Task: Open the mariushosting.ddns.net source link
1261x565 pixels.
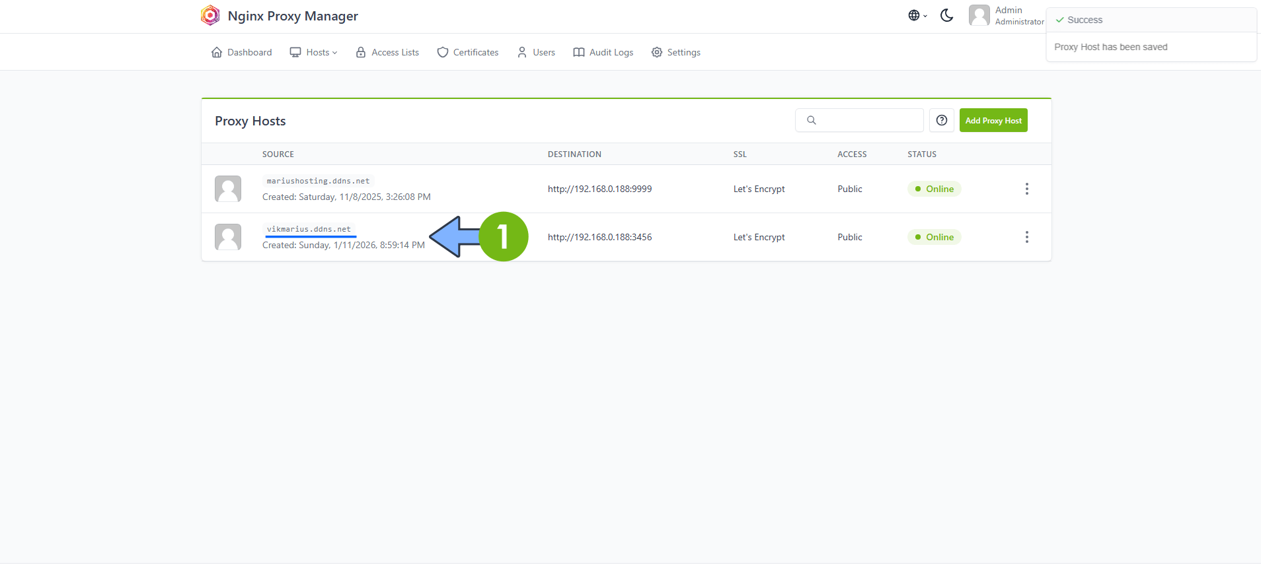Action: pos(318,181)
